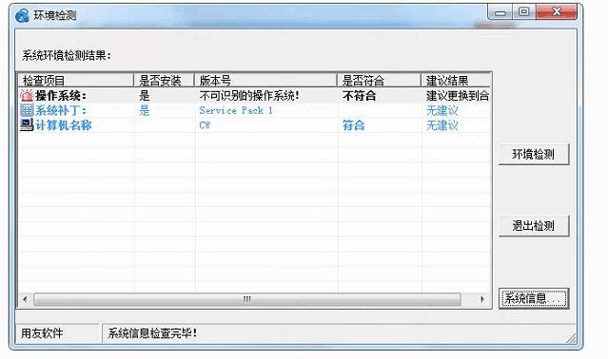Screen dimensions: 608x359
Task: Select the 计算机名称 row
Action: (x=255, y=125)
